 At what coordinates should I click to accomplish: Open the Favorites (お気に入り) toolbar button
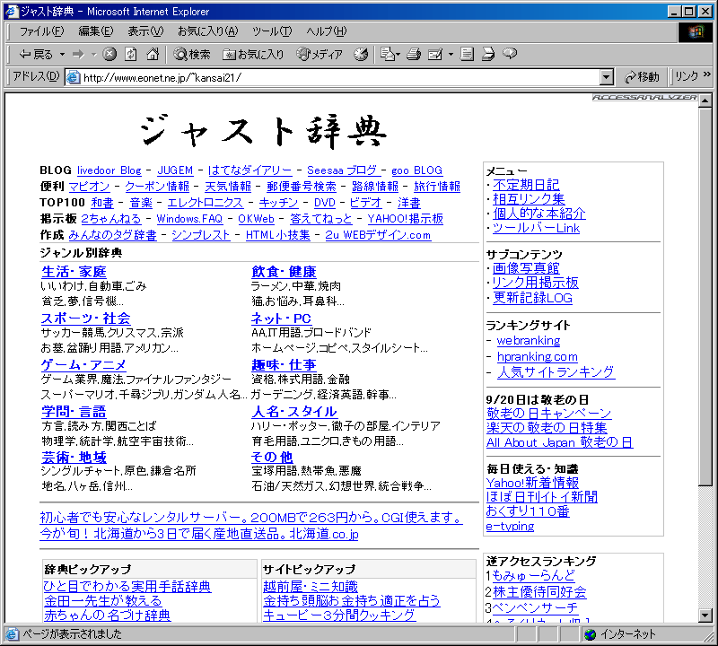pyautogui.click(x=253, y=55)
